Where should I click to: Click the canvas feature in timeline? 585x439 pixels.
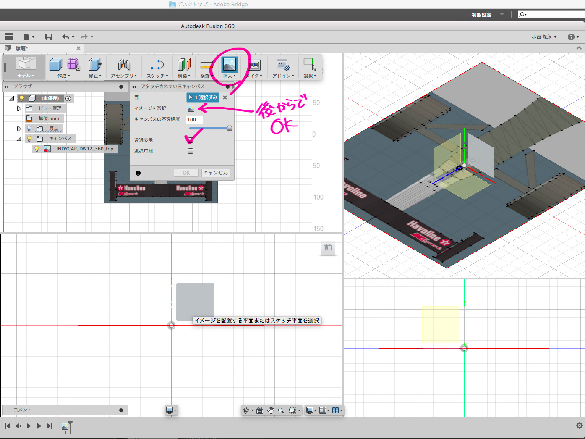[x=65, y=426]
